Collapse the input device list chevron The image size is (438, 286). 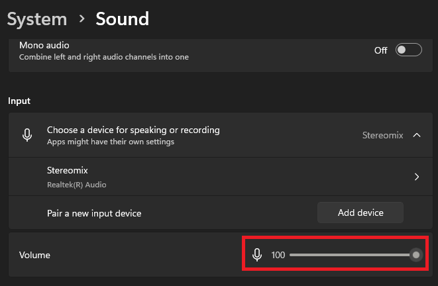point(417,135)
